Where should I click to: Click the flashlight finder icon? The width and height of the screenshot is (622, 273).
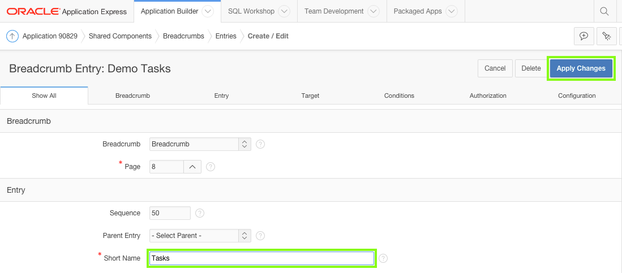607,36
